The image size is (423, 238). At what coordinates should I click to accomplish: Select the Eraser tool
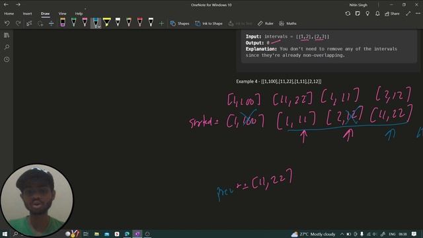(x=63, y=22)
